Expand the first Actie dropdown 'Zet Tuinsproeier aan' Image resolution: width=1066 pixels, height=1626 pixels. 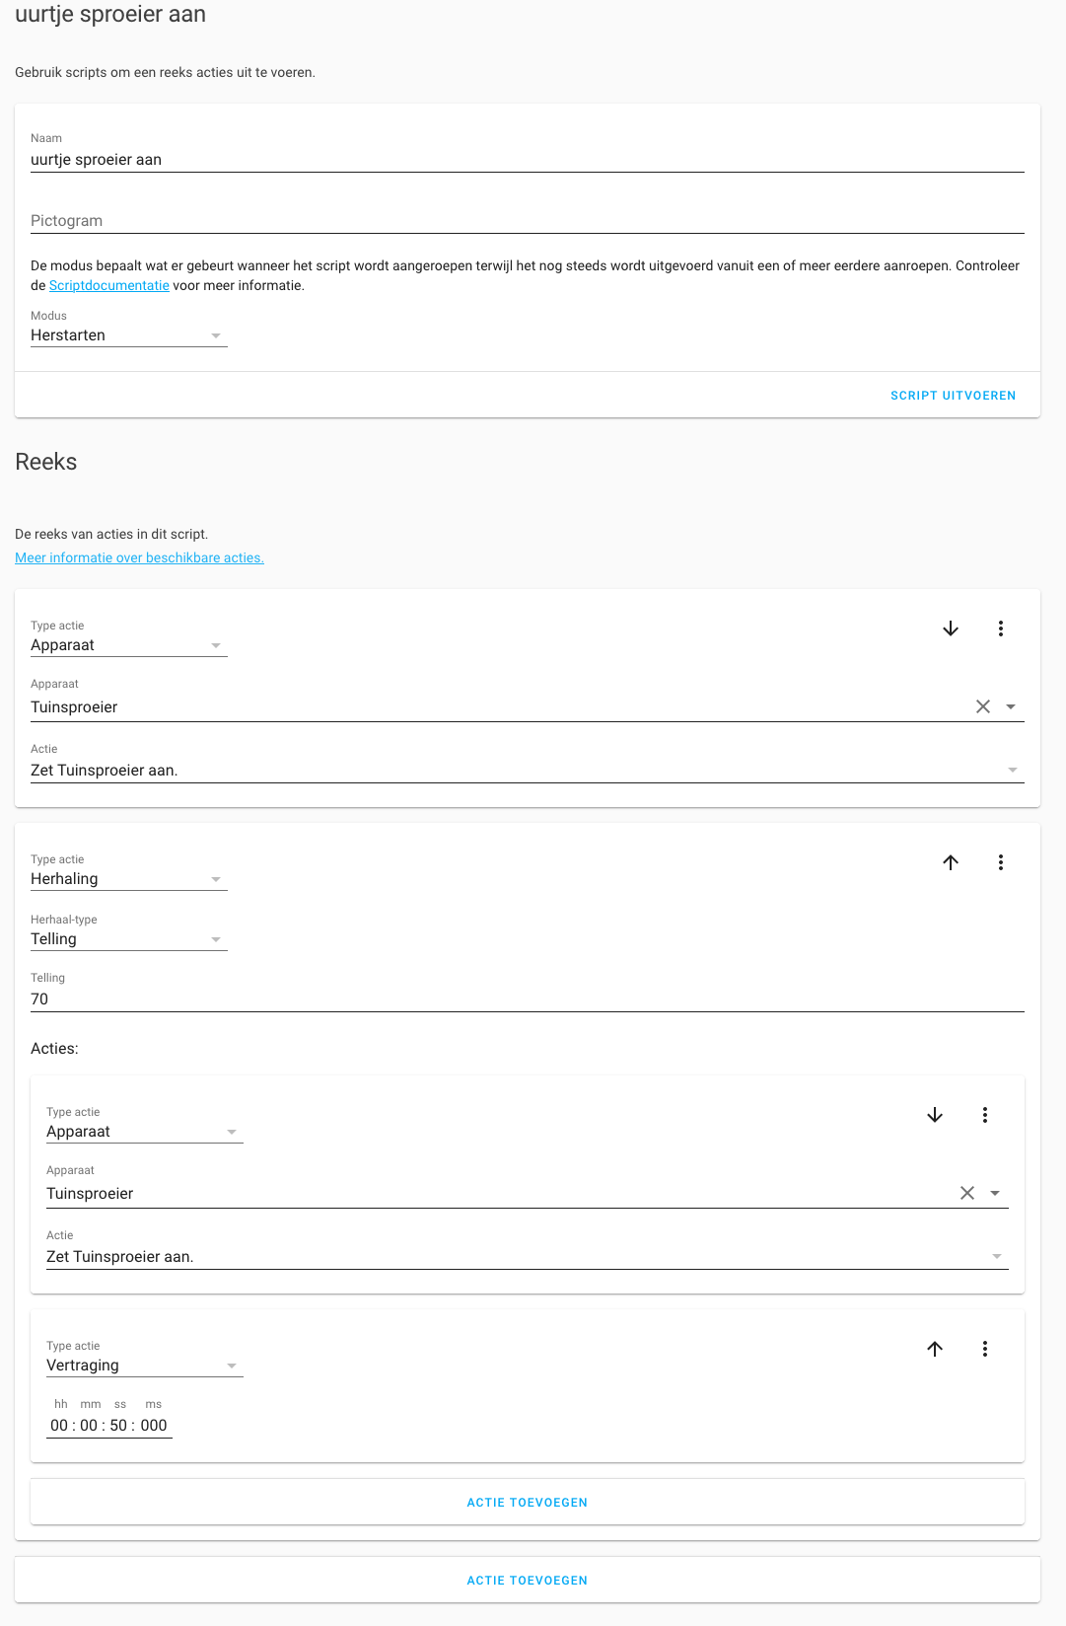click(527, 771)
